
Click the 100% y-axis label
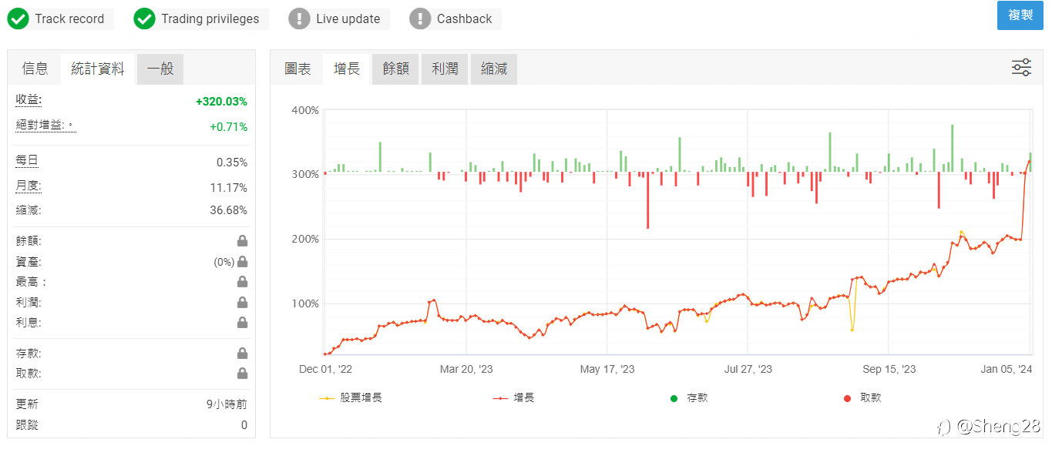pos(305,303)
